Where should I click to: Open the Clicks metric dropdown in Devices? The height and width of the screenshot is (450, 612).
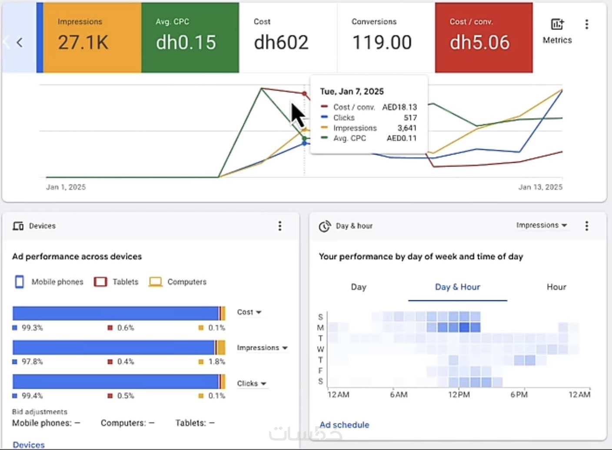(252, 384)
